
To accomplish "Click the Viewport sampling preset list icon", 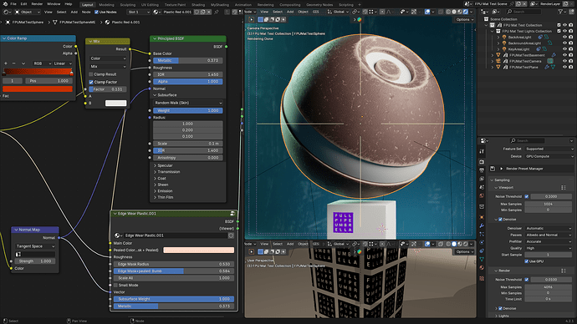I will (564, 187).
